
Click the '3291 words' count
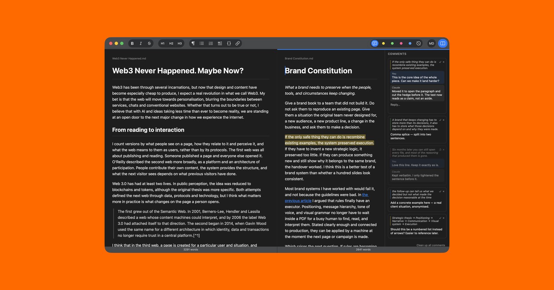[x=191, y=250]
